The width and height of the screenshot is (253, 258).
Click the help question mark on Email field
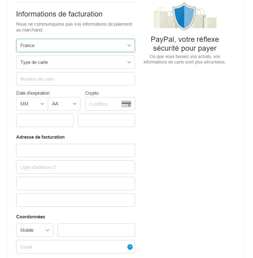[130, 247]
